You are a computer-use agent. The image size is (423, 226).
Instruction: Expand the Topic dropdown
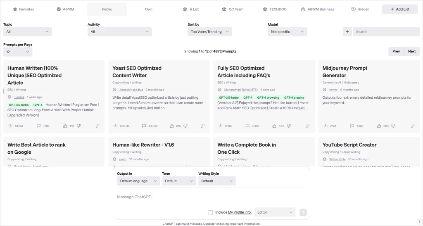(x=28, y=31)
